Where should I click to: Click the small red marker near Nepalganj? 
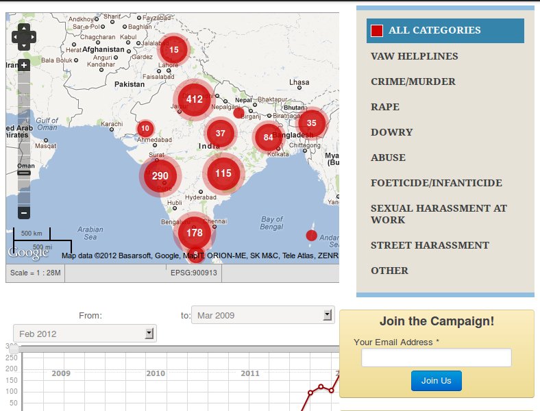tap(238, 113)
